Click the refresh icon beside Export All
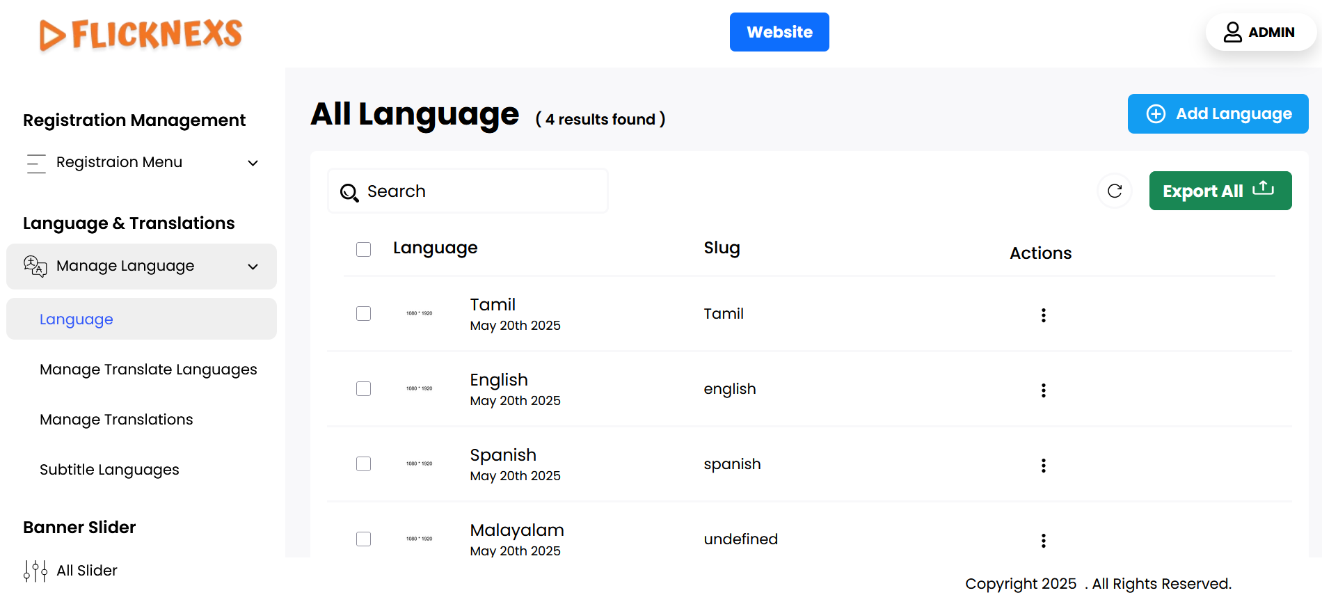 [1114, 191]
